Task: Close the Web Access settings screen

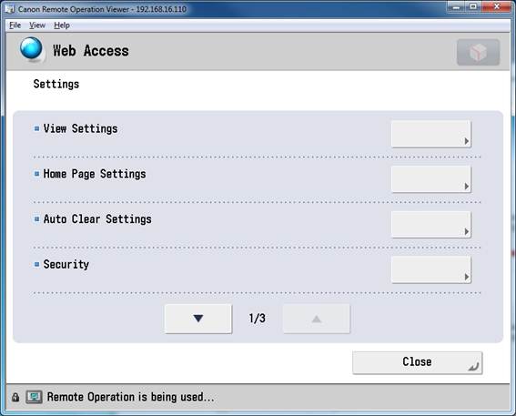Action: (418, 362)
